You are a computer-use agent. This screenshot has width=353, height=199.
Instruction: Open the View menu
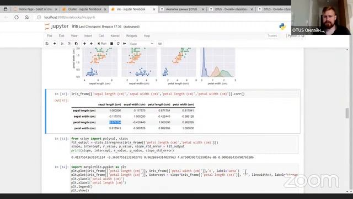pyautogui.click(x=74, y=36)
